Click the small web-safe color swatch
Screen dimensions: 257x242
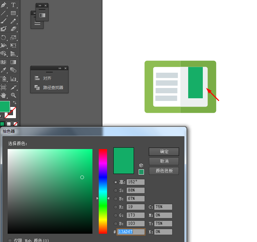pos(141,172)
